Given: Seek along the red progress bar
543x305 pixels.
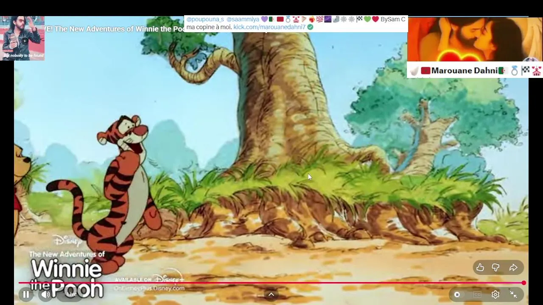Looking at the screenshot, I should click(x=271, y=283).
